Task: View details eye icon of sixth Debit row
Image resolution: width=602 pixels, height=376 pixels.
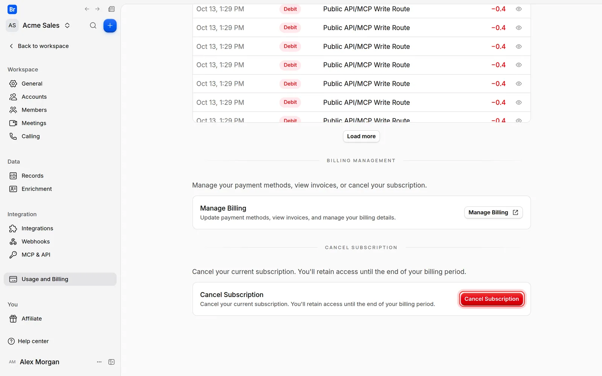Action: pyautogui.click(x=519, y=102)
